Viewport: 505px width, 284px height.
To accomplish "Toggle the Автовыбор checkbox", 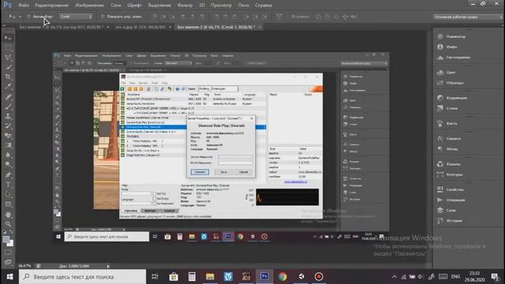I will 28,17.
